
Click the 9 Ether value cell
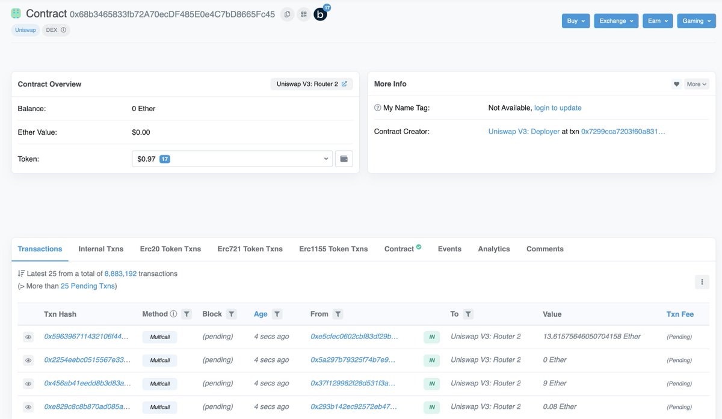coord(555,384)
